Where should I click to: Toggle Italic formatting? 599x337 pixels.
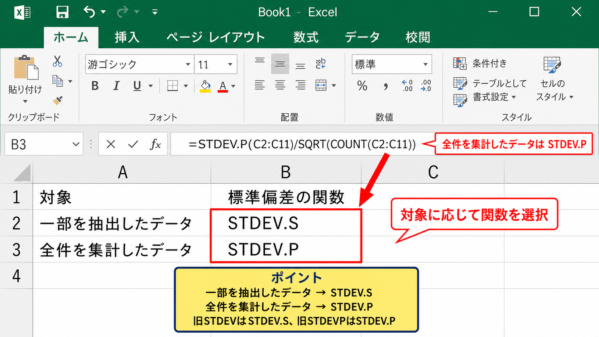click(x=116, y=86)
